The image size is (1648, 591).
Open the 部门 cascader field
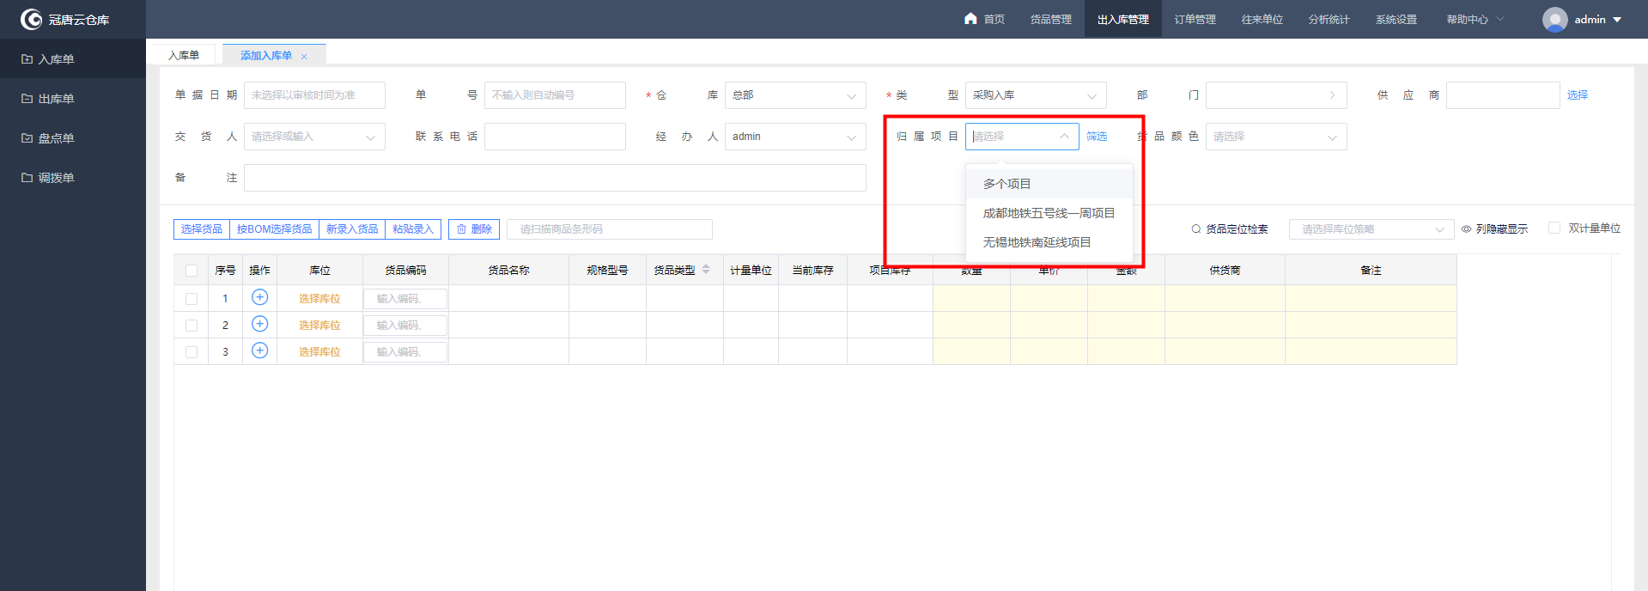click(1276, 95)
